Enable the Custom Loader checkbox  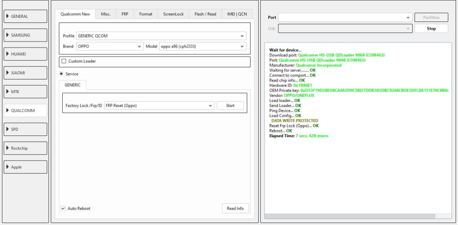(64, 61)
